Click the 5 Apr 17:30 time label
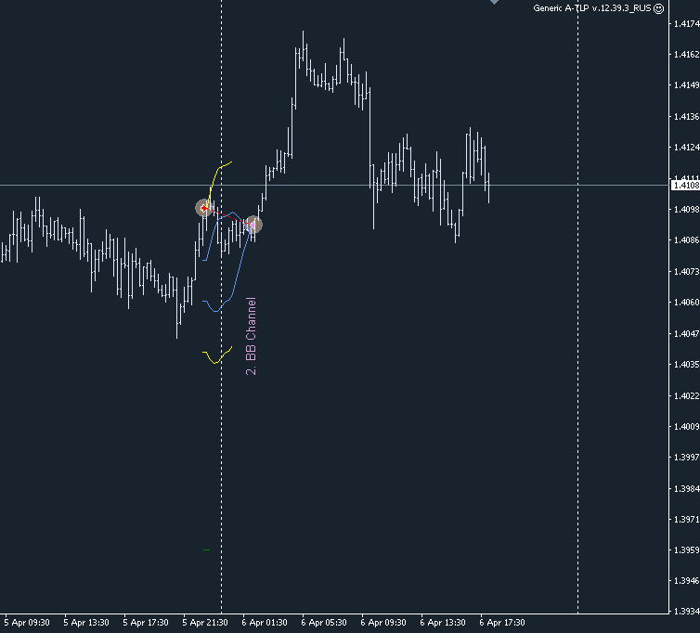Image resolution: width=700 pixels, height=633 pixels. point(146,623)
